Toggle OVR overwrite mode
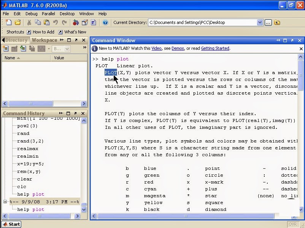This screenshot has height=228, width=305. pos(293,224)
